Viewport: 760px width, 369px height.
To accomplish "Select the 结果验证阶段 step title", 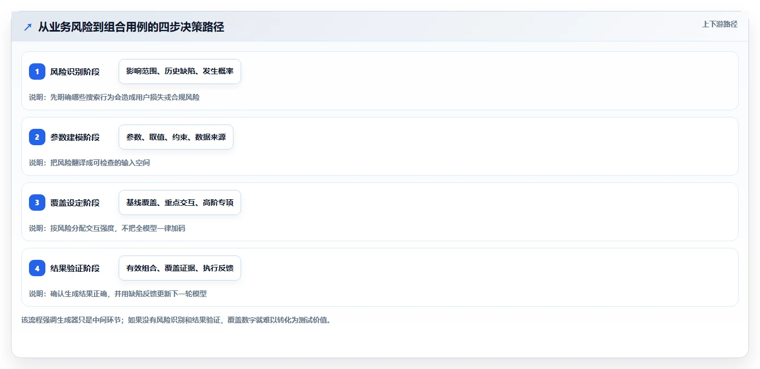I will 75,268.
